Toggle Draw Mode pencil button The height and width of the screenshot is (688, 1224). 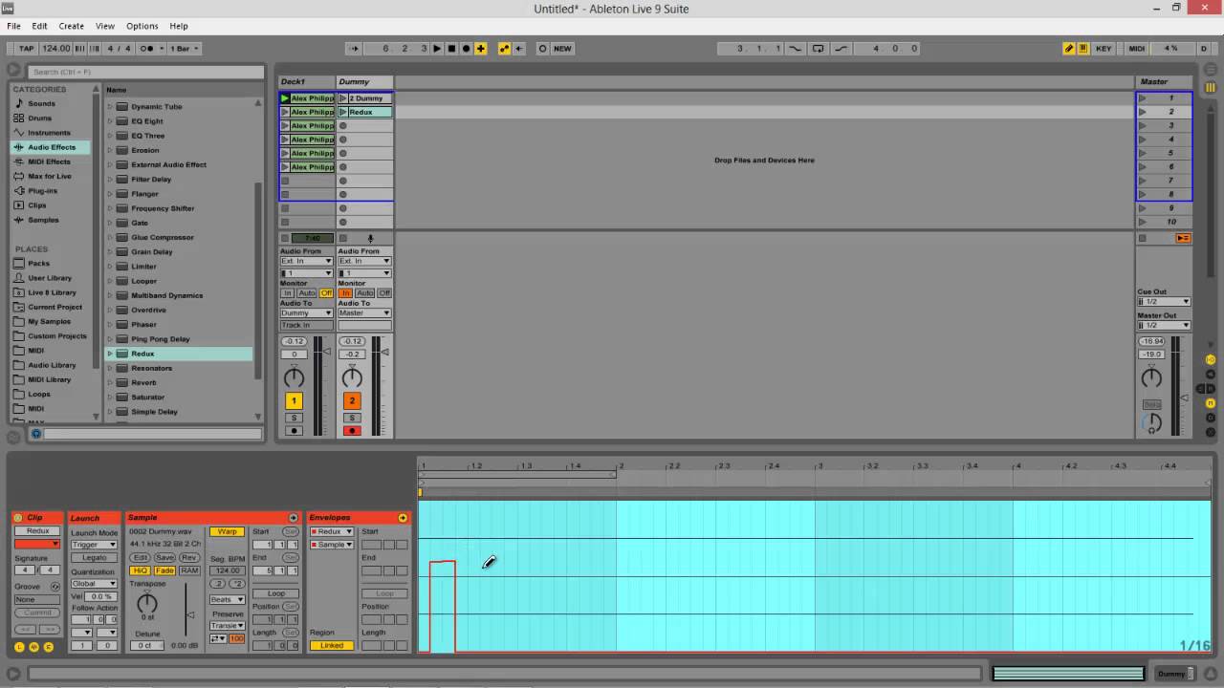[1069, 49]
